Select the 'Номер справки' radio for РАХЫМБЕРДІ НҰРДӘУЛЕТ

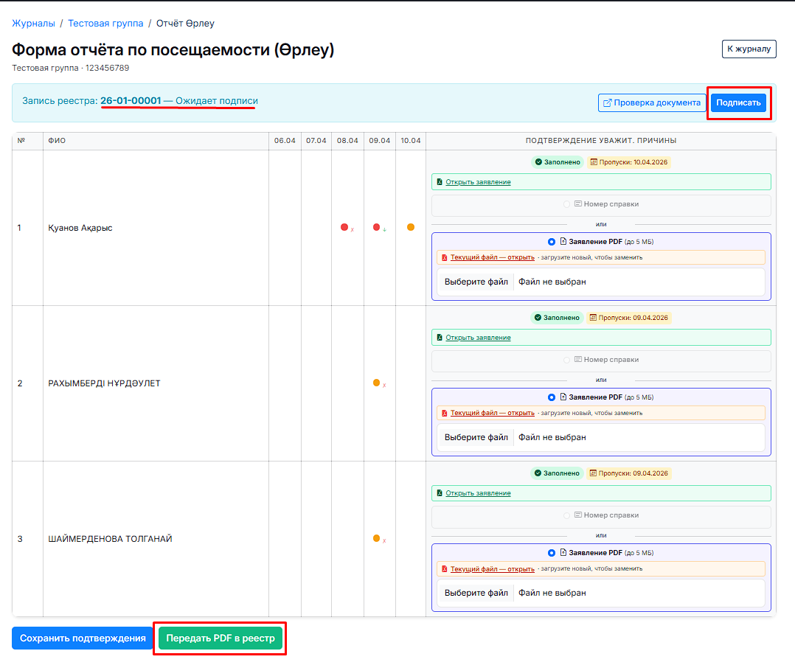click(567, 360)
